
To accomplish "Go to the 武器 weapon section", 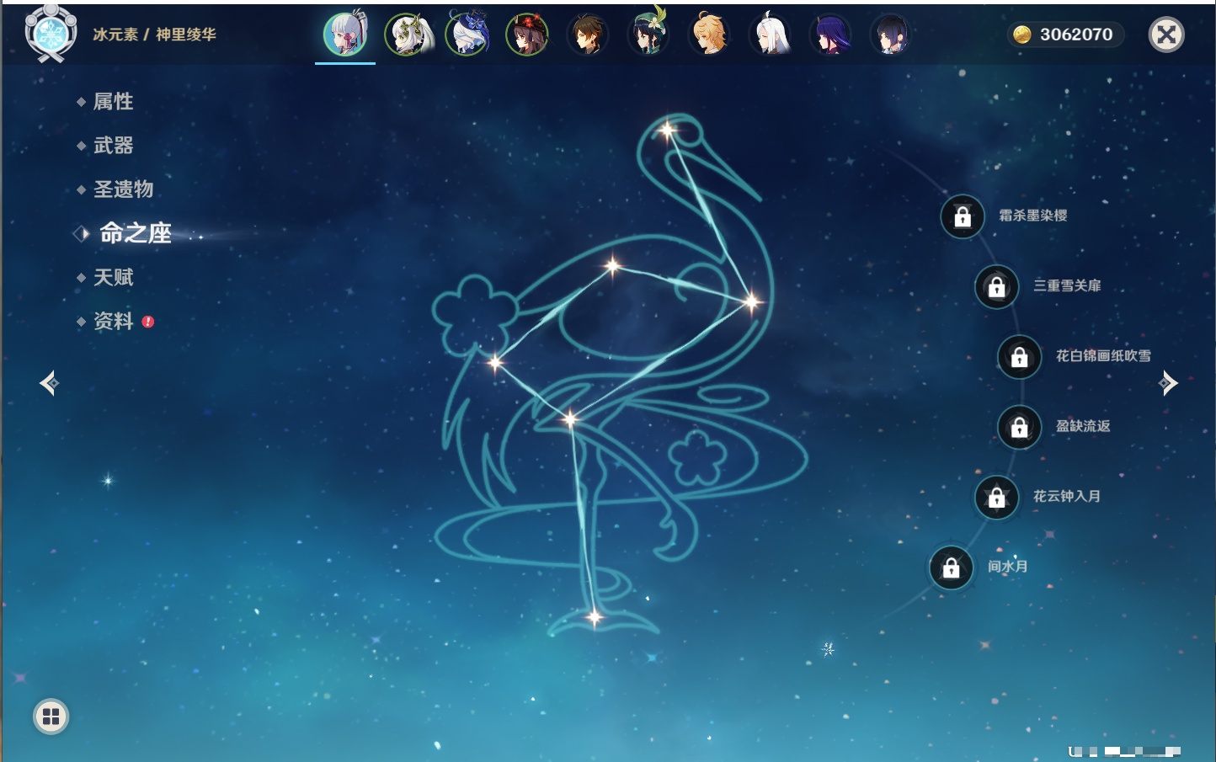I will point(113,146).
